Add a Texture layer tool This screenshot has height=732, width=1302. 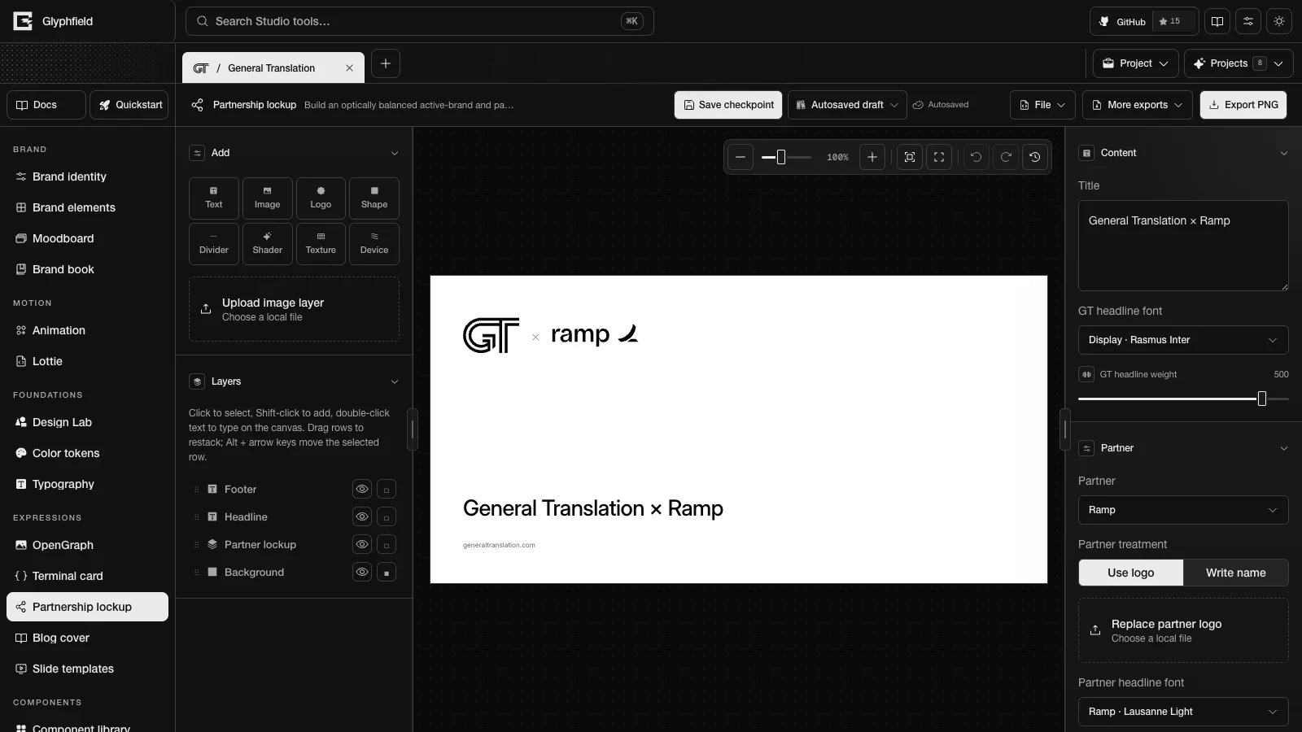pos(321,244)
